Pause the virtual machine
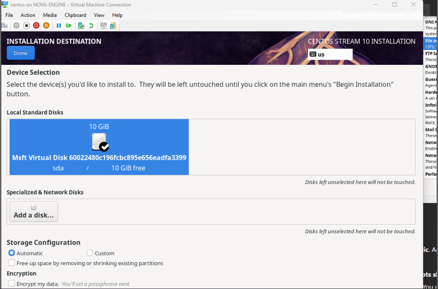438x289 pixels. pyautogui.click(x=59, y=25)
